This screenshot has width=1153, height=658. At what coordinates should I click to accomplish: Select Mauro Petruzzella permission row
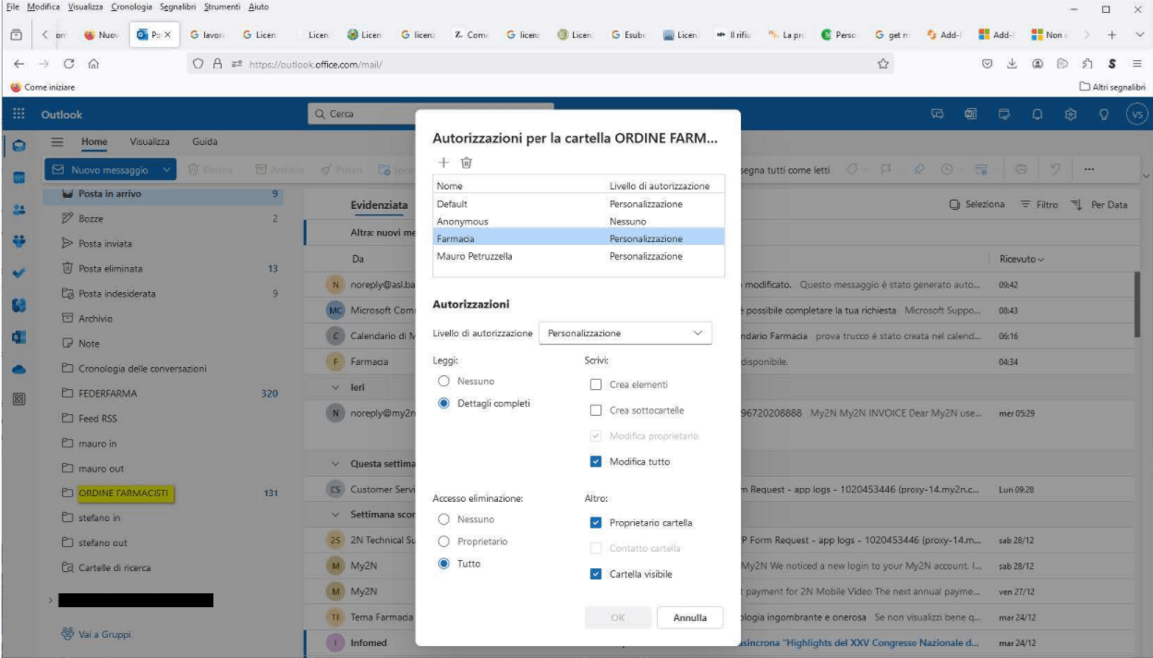tap(578, 256)
